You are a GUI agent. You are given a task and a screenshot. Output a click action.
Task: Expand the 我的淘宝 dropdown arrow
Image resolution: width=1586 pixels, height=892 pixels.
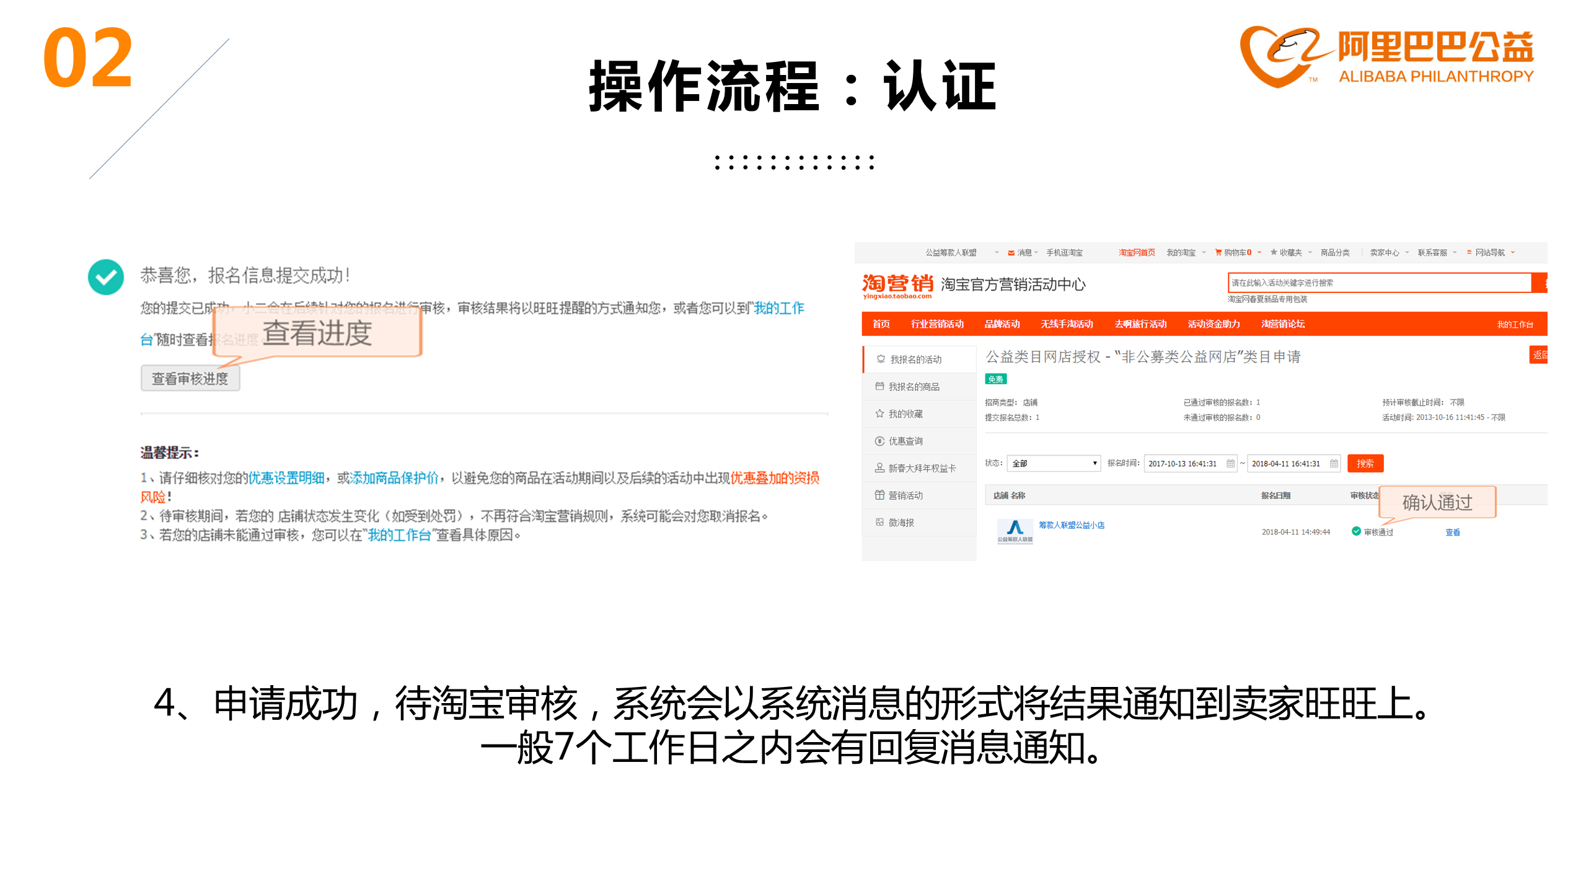pos(1204,252)
